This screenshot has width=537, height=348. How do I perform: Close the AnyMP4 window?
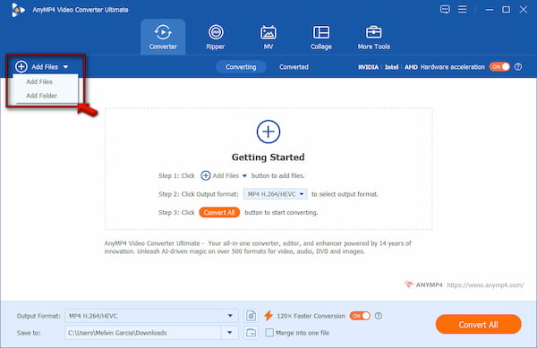[523, 10]
